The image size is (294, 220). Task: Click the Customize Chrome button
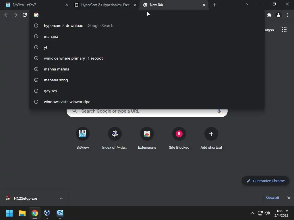(x=266, y=181)
